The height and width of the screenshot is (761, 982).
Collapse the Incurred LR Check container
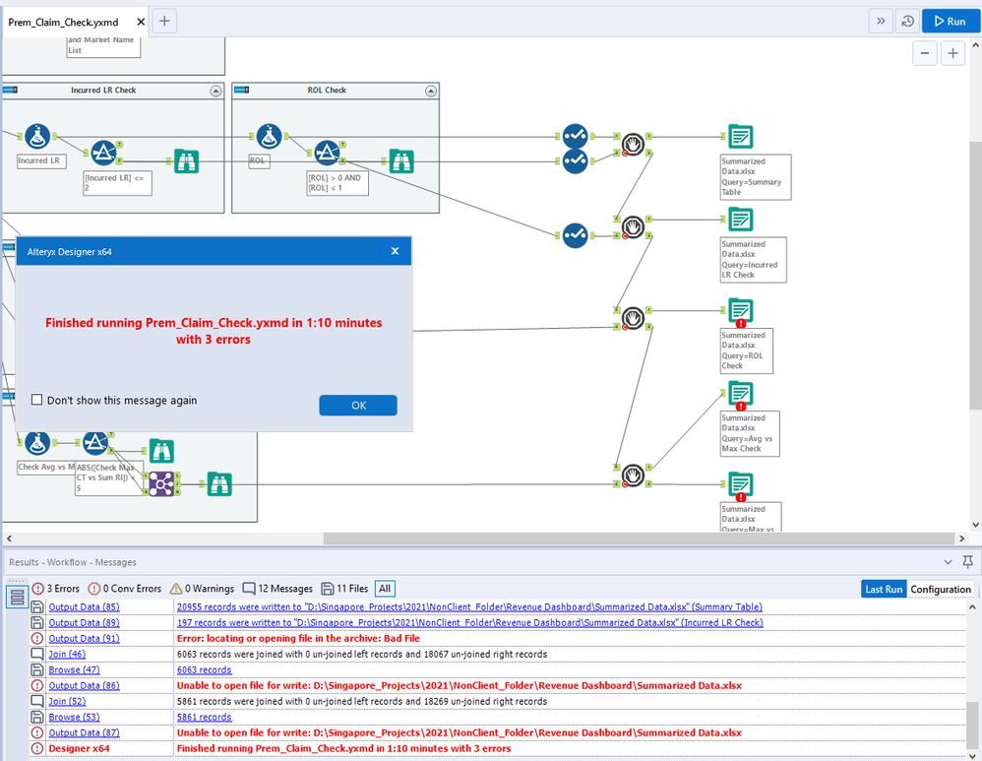pyautogui.click(x=215, y=91)
